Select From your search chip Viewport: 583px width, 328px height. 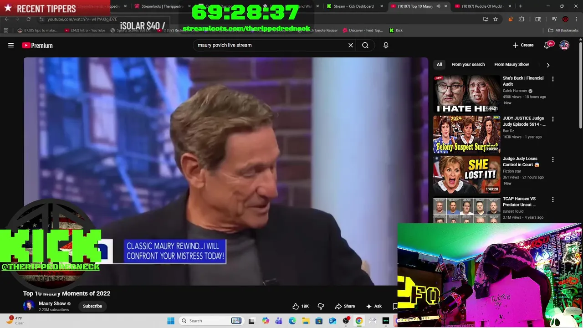click(468, 64)
